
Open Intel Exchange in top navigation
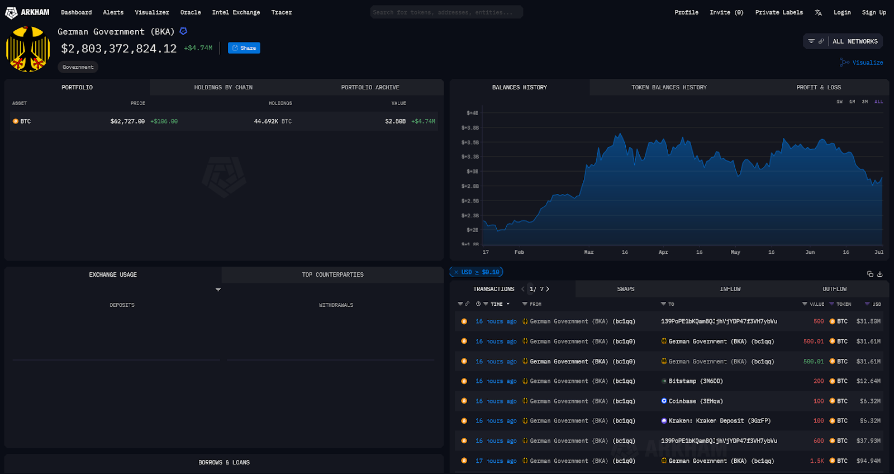coord(236,12)
